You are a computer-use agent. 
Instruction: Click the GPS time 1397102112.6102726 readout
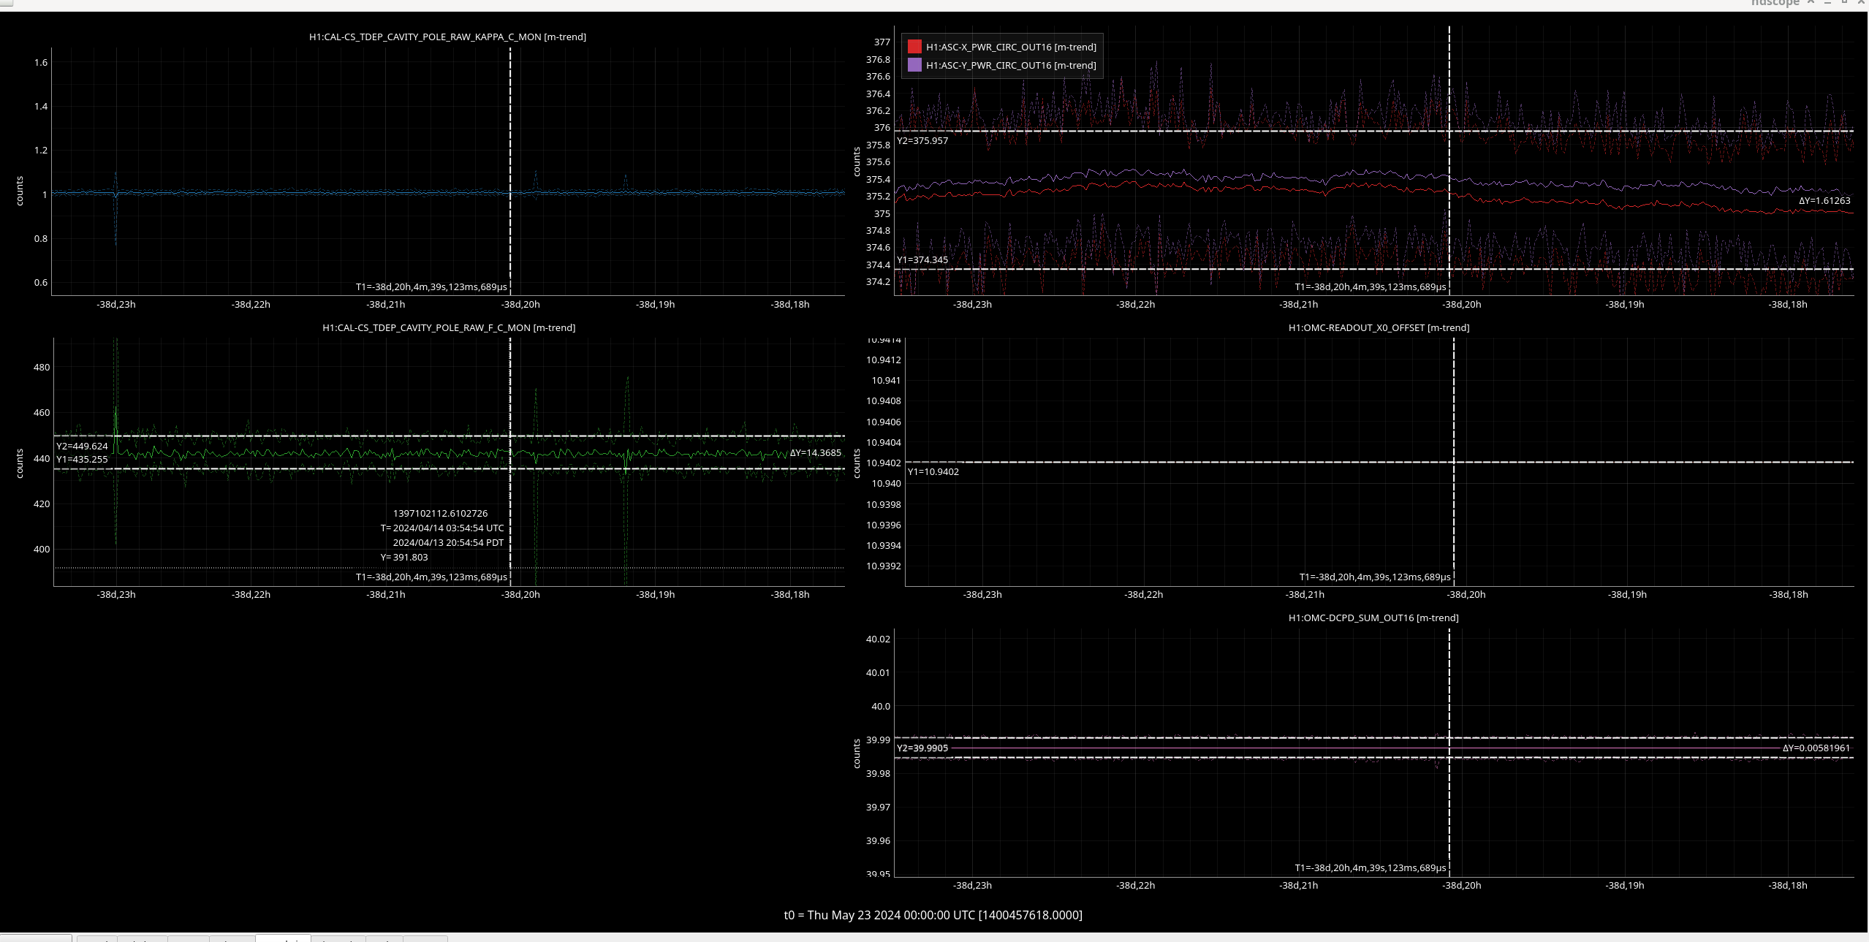pos(440,514)
